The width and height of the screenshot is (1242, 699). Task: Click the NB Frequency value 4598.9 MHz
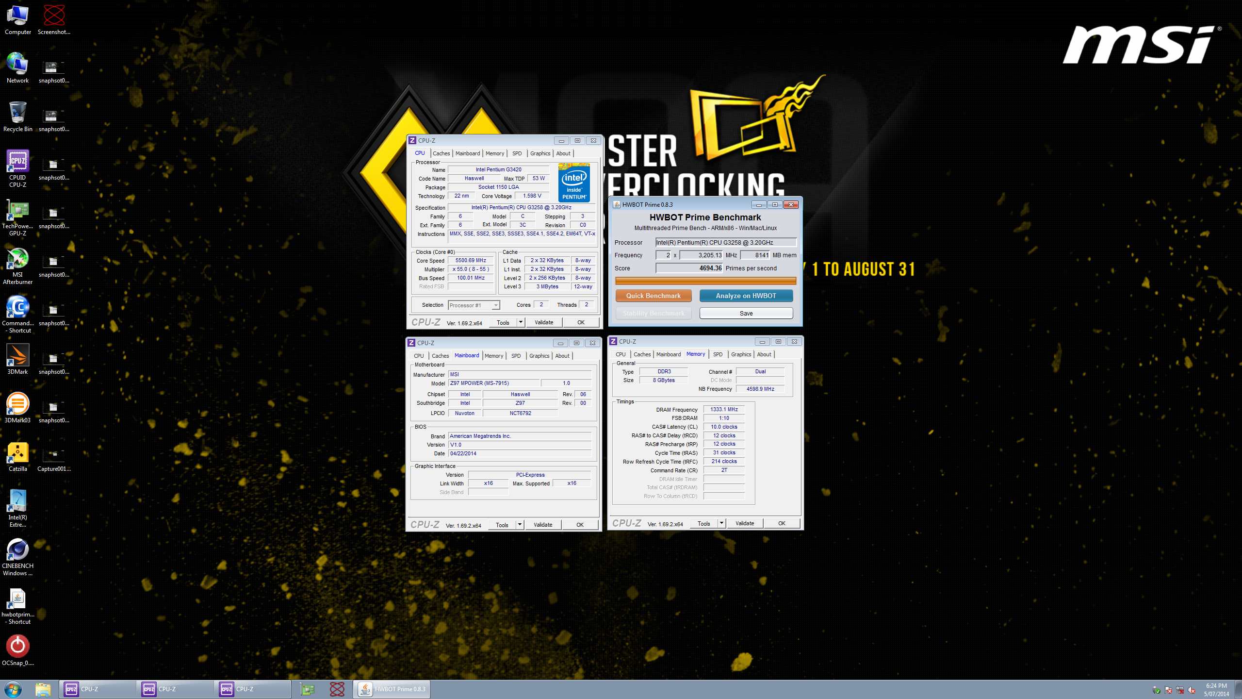760,389
